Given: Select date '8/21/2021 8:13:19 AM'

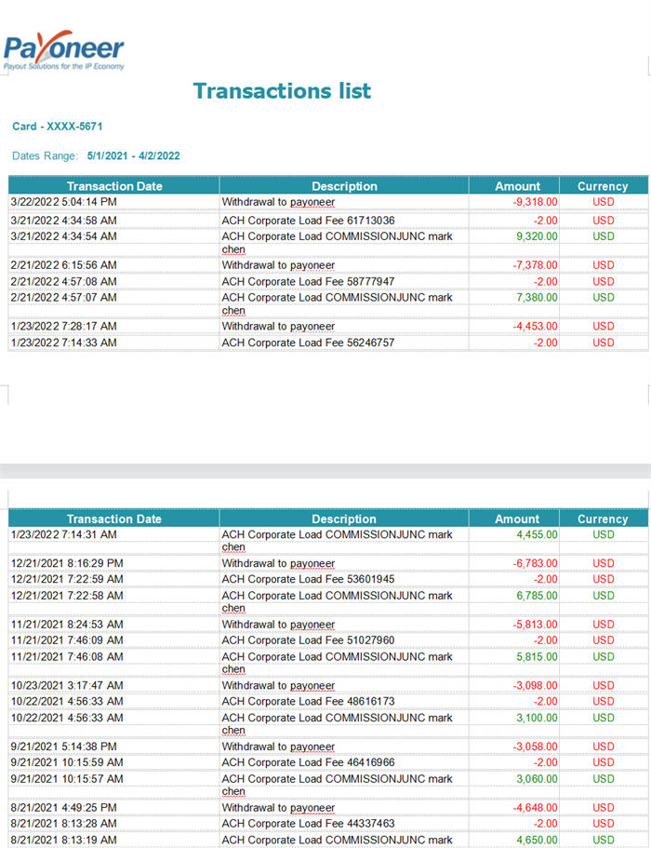Looking at the screenshot, I should (64, 840).
